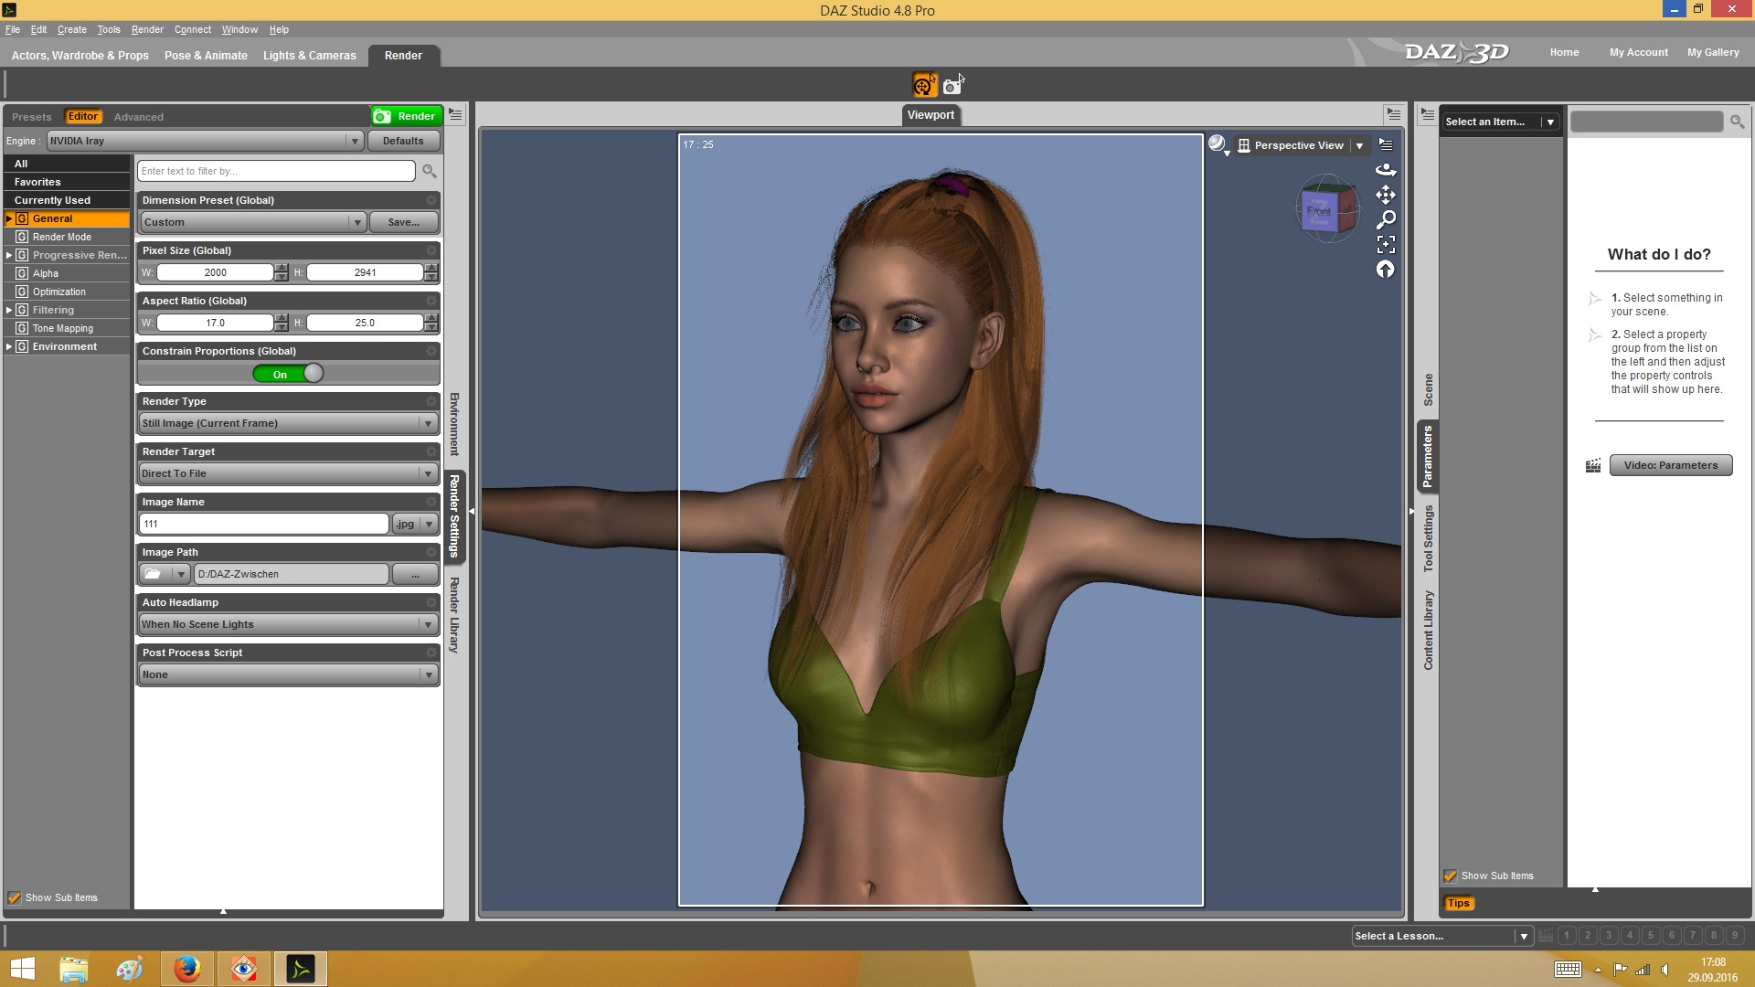Click the viewport draw style sphere icon
Image resolution: width=1755 pixels, height=987 pixels.
tap(1217, 143)
